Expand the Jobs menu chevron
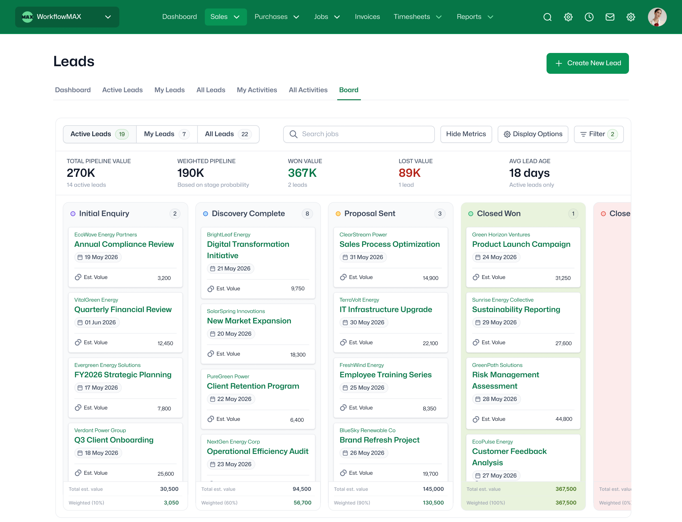Viewport: 682px width, 522px height. pos(337,17)
